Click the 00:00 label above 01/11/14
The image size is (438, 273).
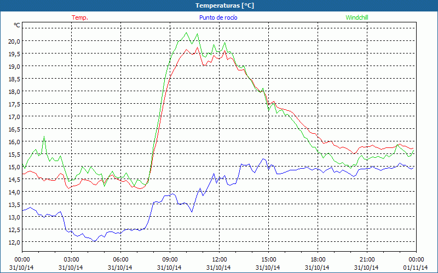click(x=416, y=259)
